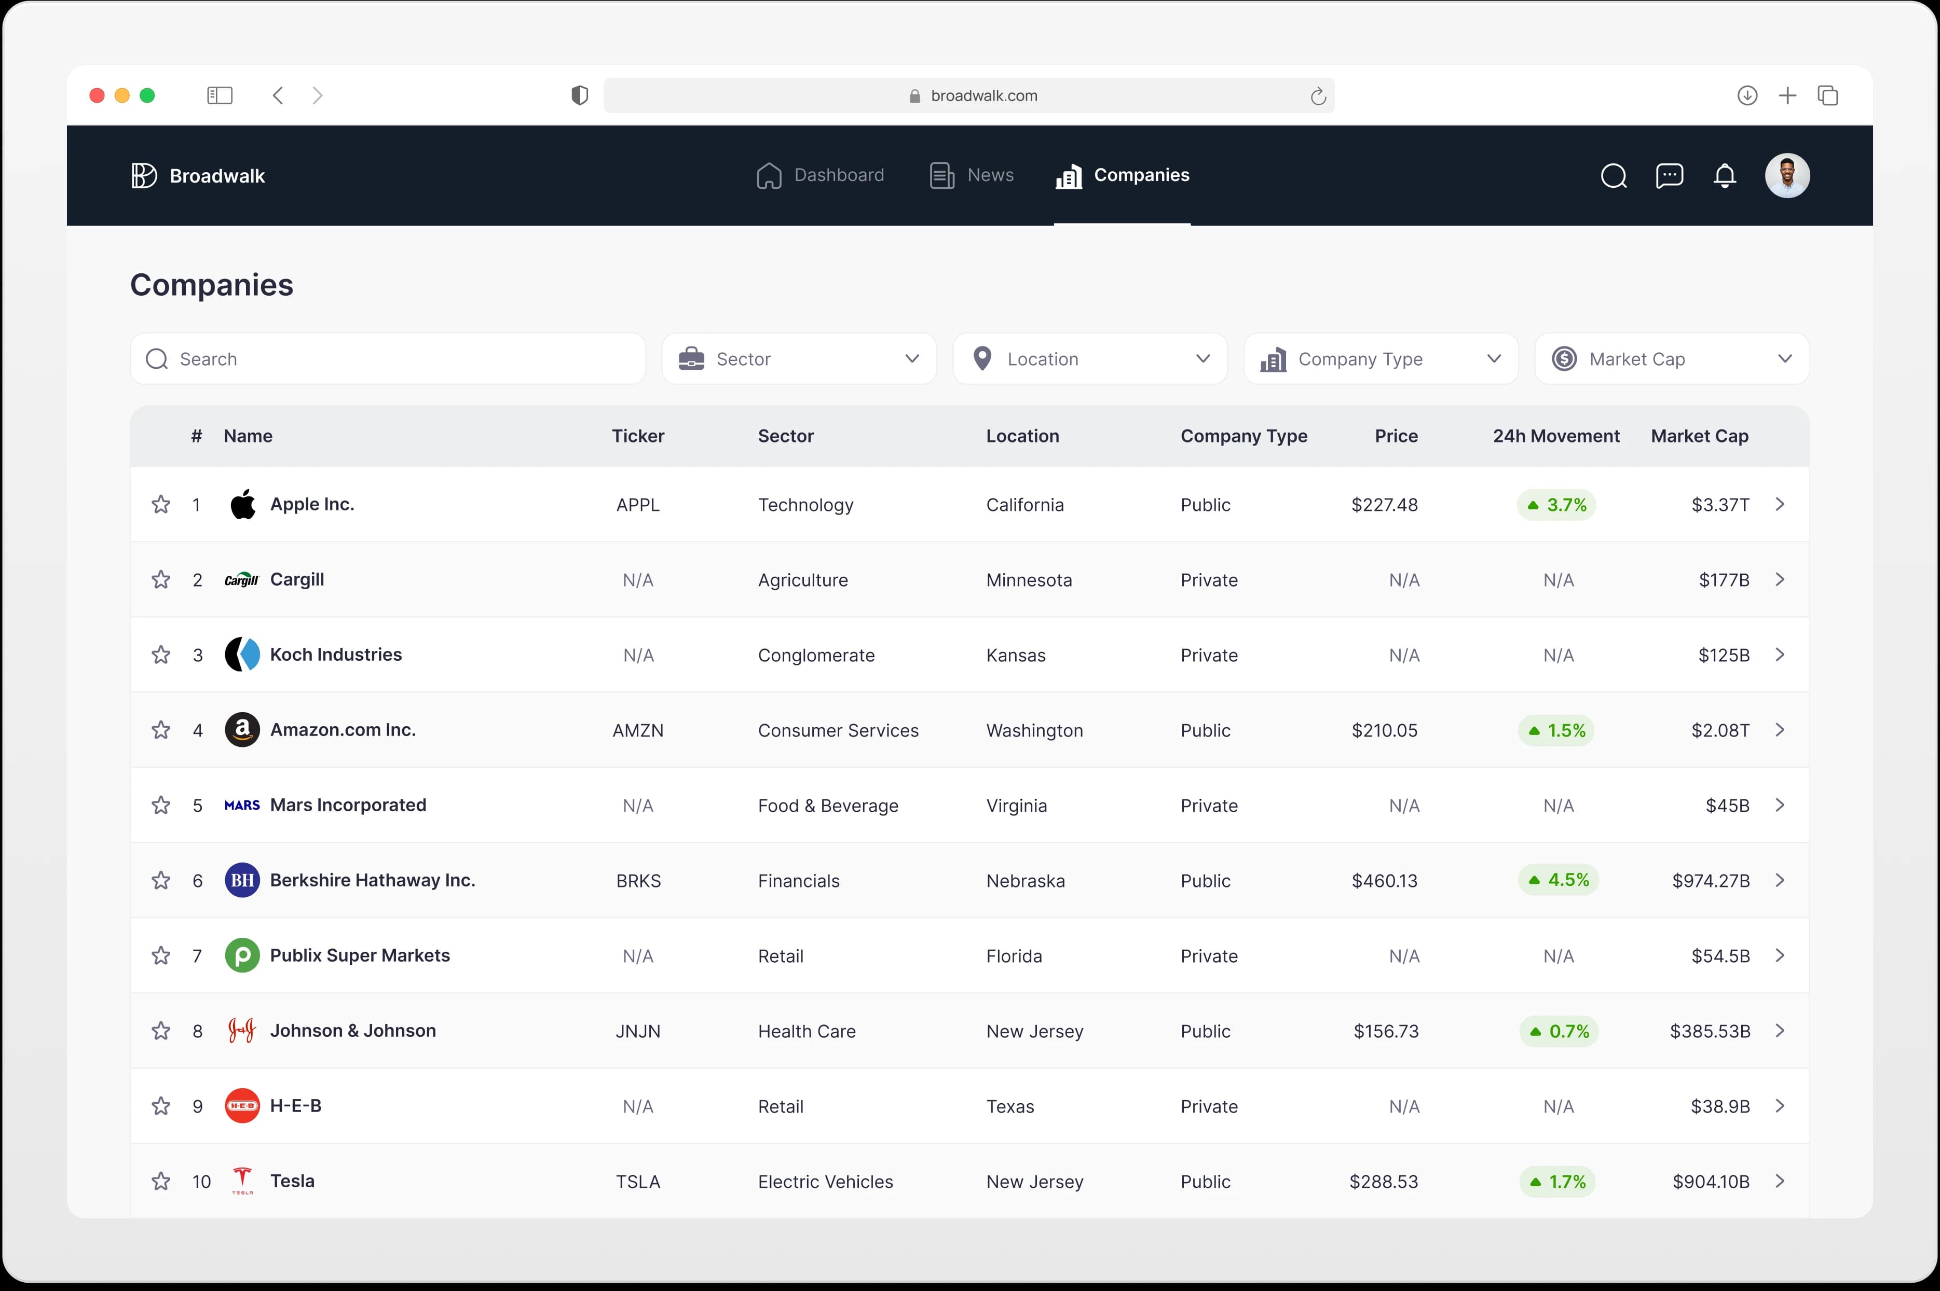Viewport: 1940px width, 1291px height.
Task: Click the Berkshire Hathaway BH logo
Action: (242, 881)
